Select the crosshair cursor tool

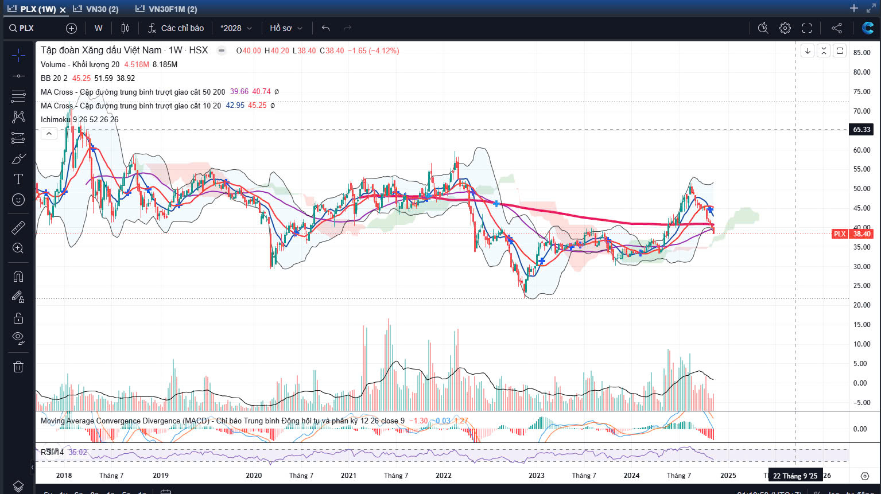18,55
